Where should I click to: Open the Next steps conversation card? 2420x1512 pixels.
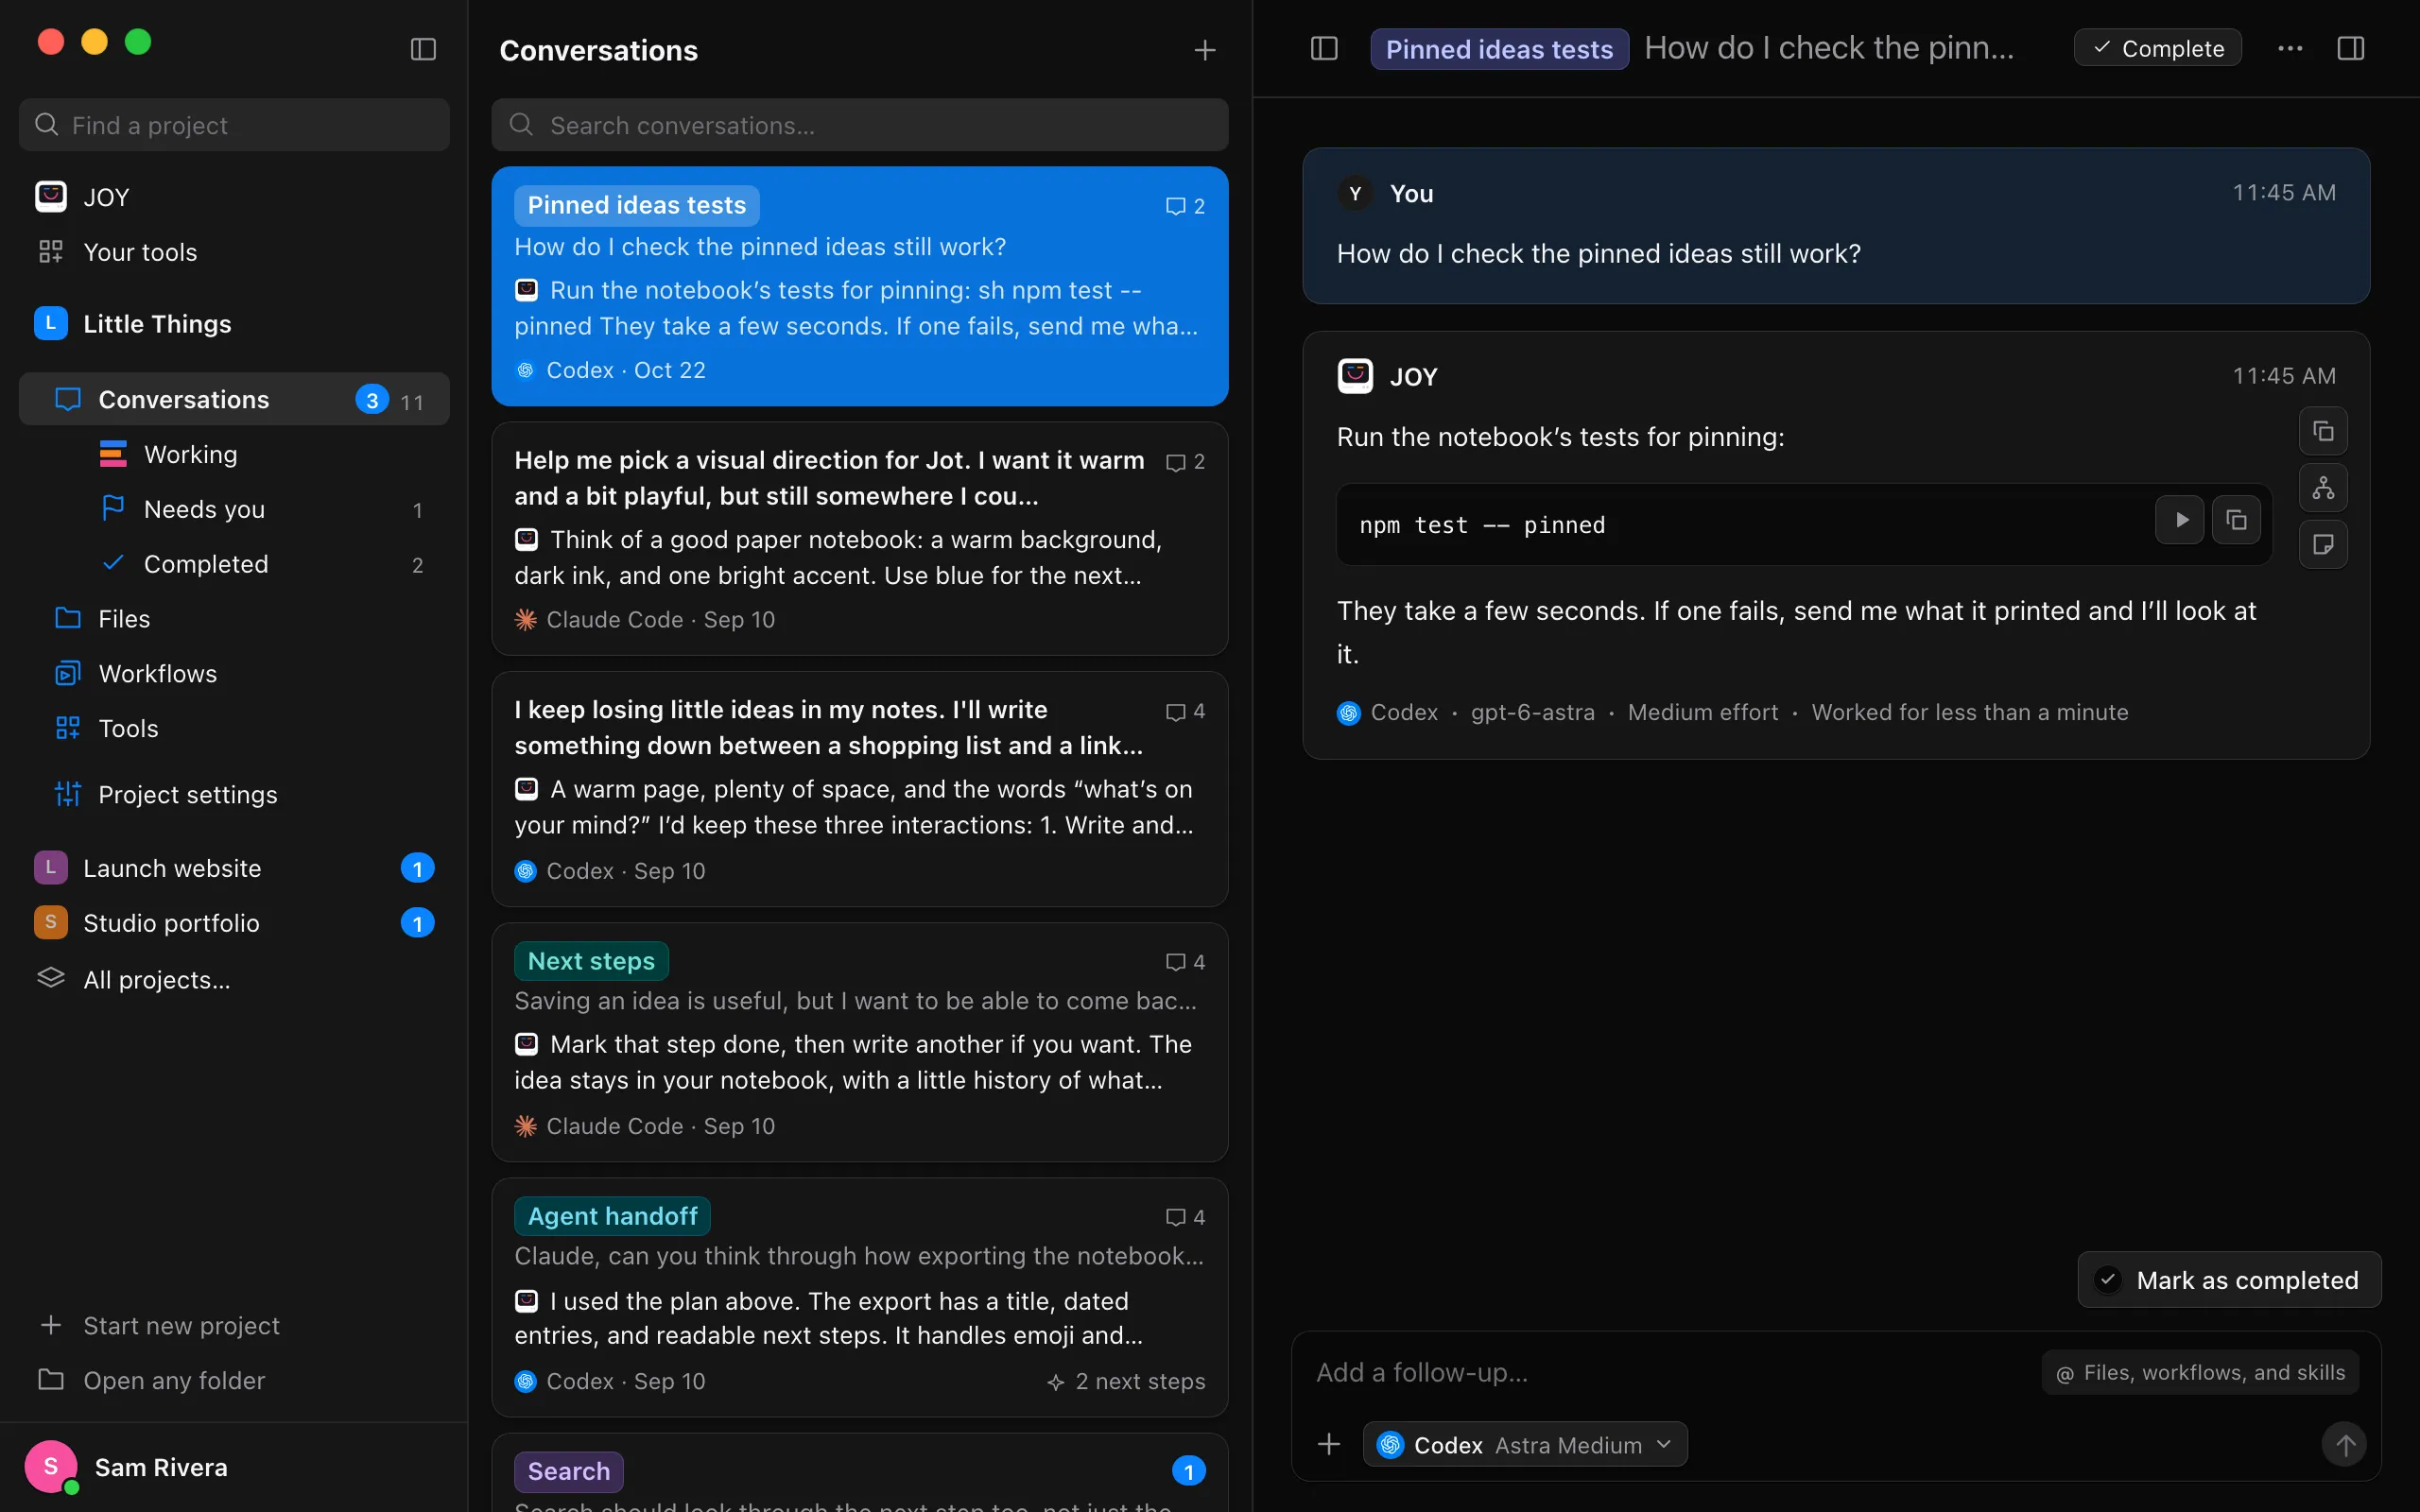click(860, 1042)
